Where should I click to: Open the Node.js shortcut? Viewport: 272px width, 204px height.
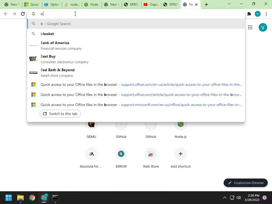point(181,130)
